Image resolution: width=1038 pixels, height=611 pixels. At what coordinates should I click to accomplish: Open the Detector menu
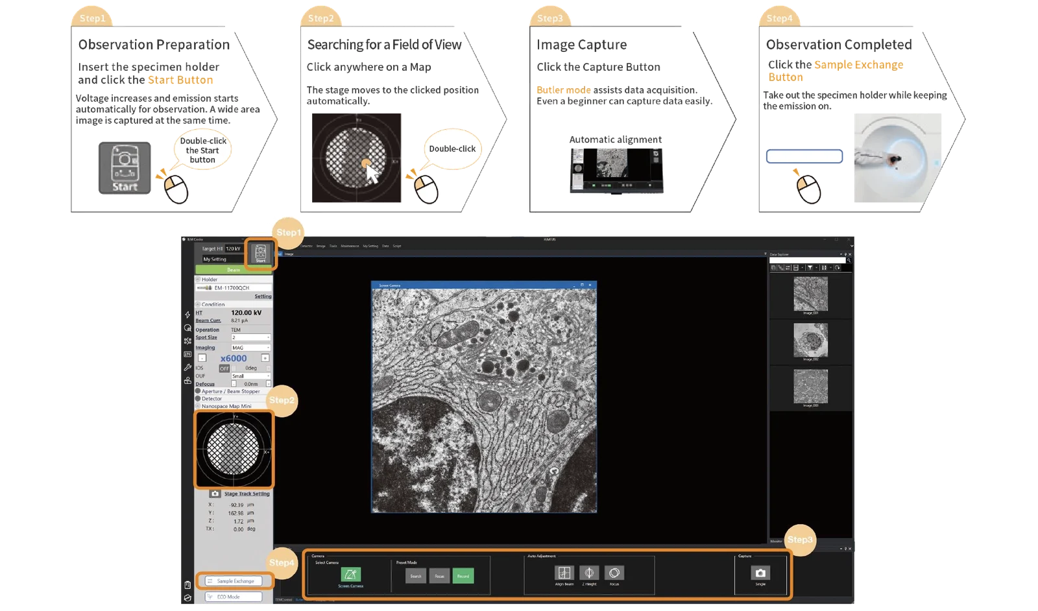(x=306, y=246)
